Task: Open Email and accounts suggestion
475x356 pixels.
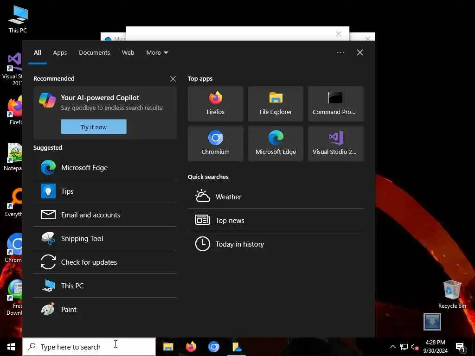Action: click(x=105, y=215)
